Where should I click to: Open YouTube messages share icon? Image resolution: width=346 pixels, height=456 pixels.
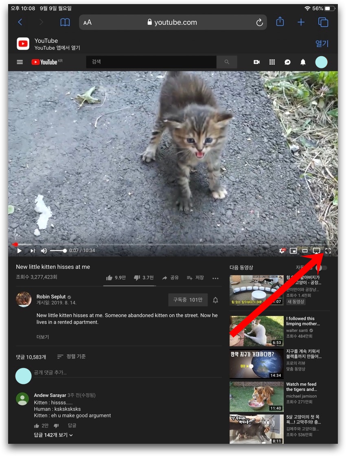[x=287, y=62]
